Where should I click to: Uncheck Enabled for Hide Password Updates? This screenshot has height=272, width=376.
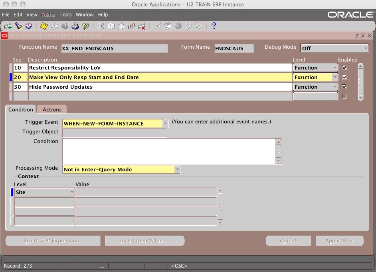pos(344,87)
